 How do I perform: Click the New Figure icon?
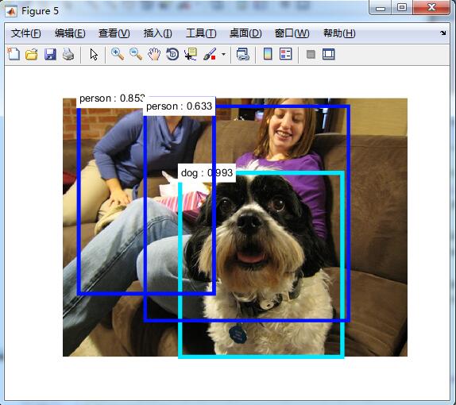pyautogui.click(x=14, y=54)
